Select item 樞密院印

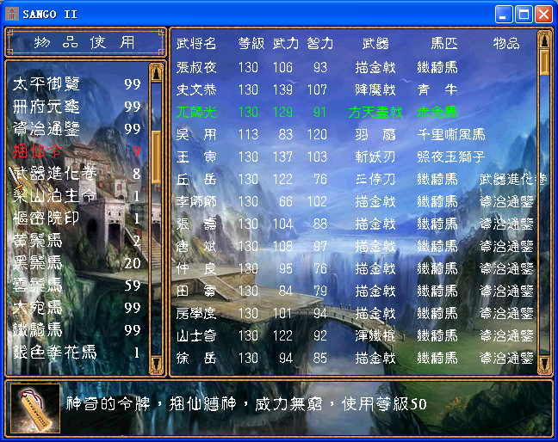(77, 218)
